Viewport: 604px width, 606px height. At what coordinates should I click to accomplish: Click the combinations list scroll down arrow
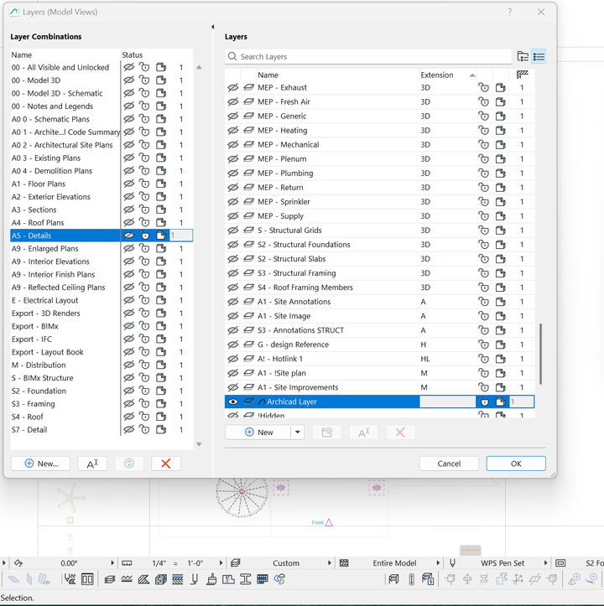199,444
